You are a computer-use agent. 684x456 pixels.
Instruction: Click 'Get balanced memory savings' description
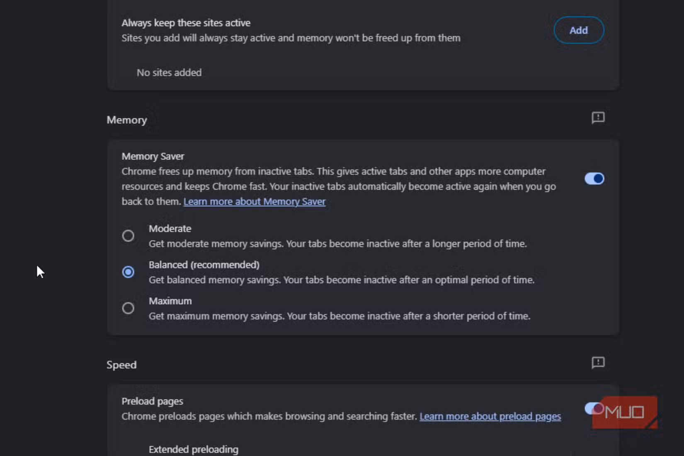(x=341, y=280)
